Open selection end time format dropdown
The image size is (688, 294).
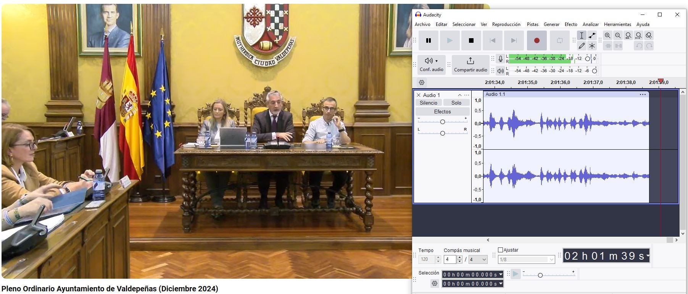point(501,284)
